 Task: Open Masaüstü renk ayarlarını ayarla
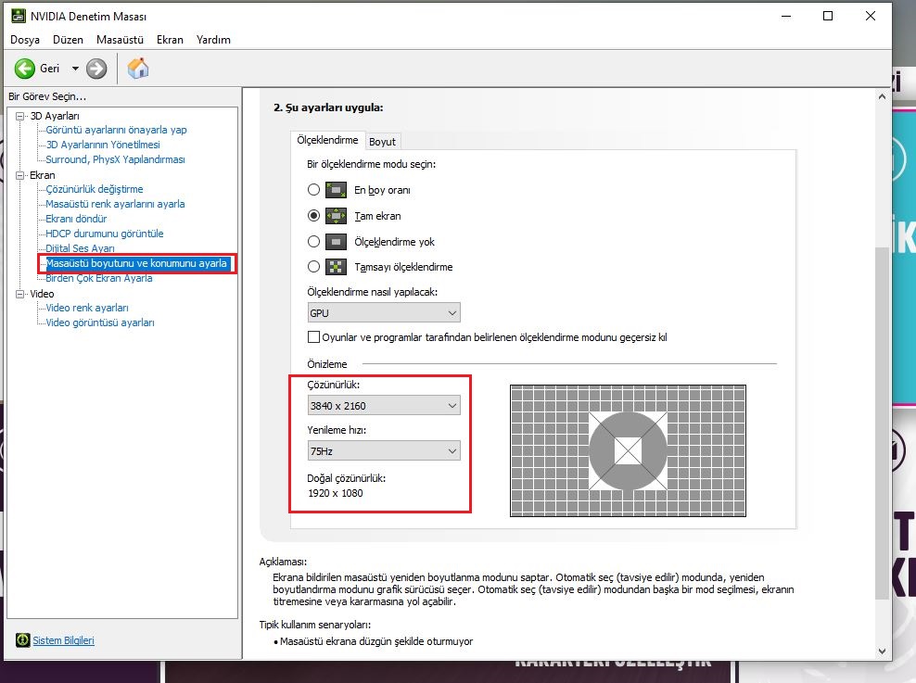click(x=115, y=204)
